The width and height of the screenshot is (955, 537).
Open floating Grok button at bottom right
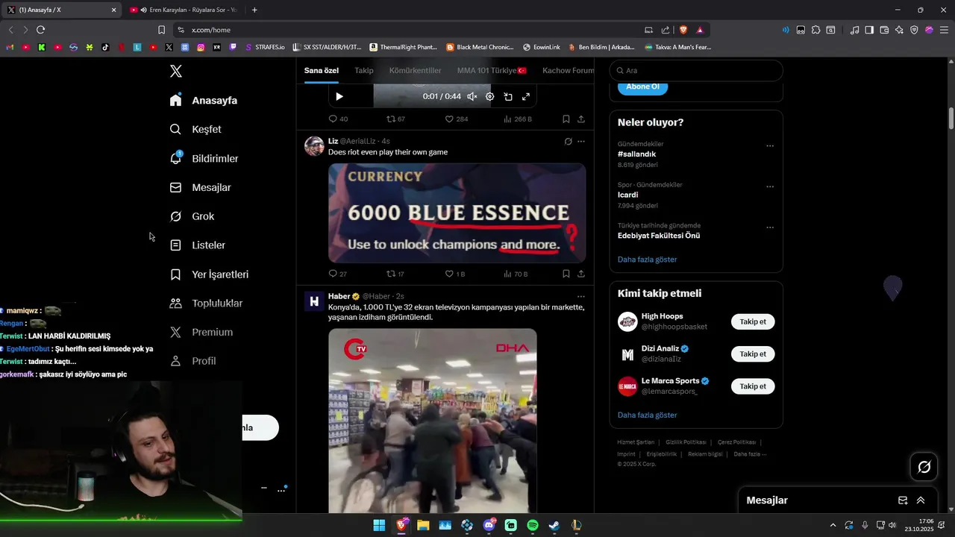click(x=924, y=467)
